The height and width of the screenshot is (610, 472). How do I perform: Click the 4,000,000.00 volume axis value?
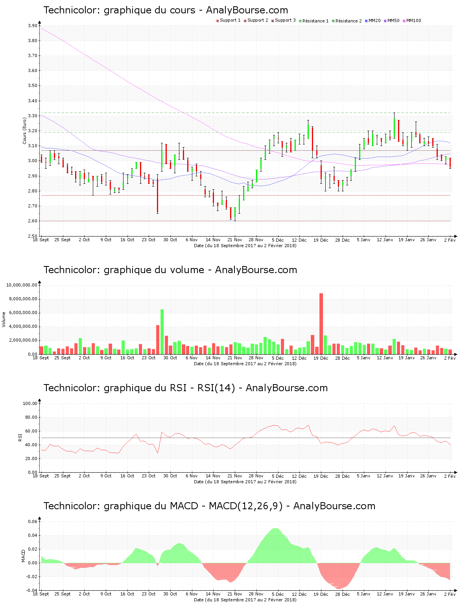pyautogui.click(x=23, y=326)
